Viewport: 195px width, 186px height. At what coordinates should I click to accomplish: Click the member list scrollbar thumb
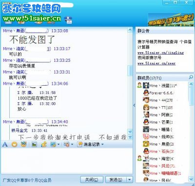pos(191,96)
